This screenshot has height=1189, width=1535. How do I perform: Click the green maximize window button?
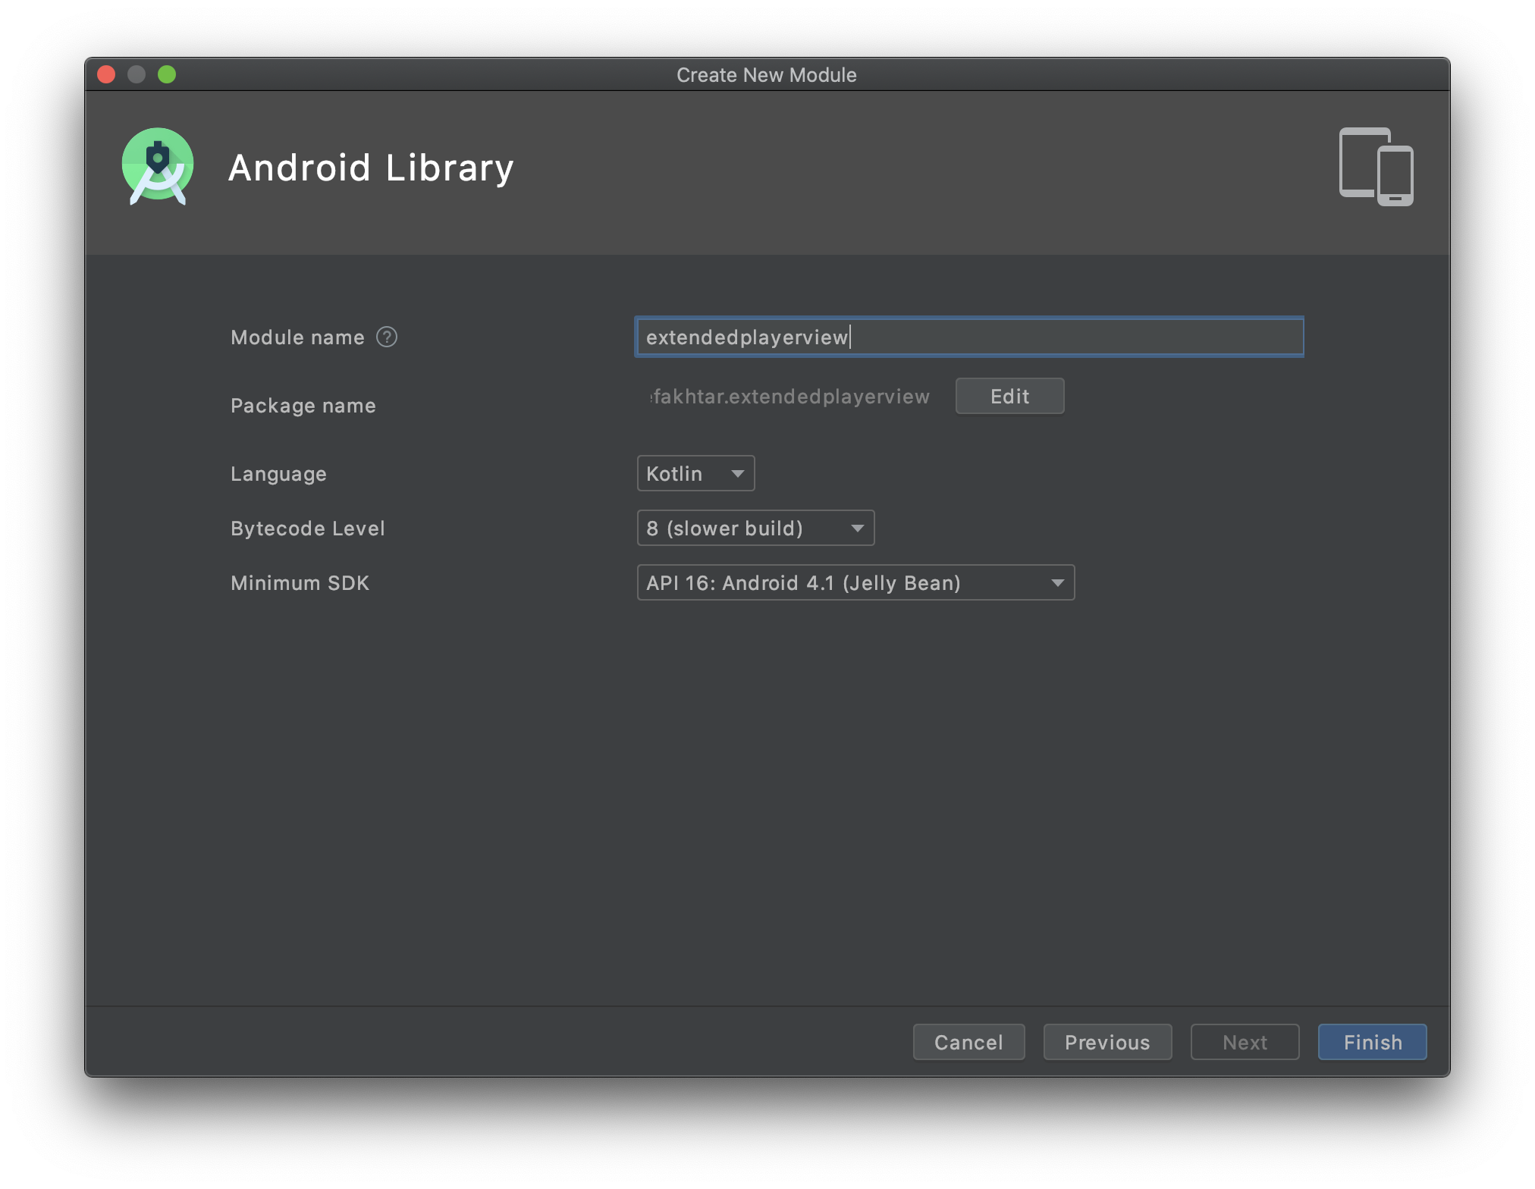pyautogui.click(x=167, y=74)
